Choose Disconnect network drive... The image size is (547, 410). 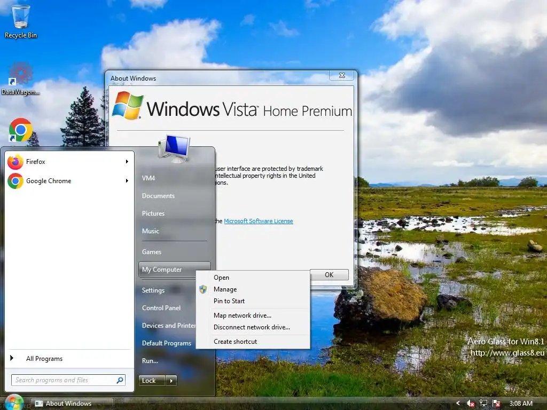coord(253,327)
